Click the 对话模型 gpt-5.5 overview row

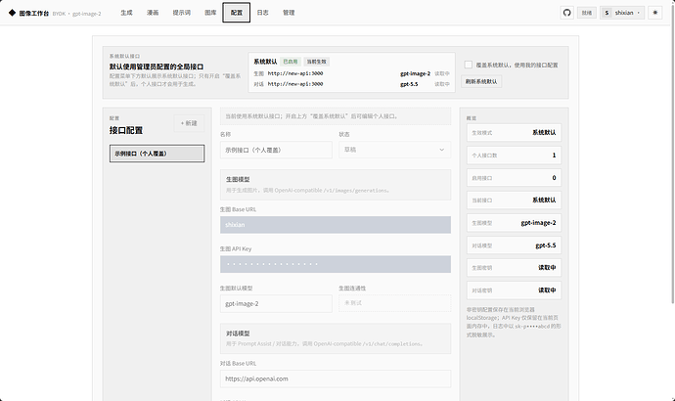pyautogui.click(x=514, y=245)
